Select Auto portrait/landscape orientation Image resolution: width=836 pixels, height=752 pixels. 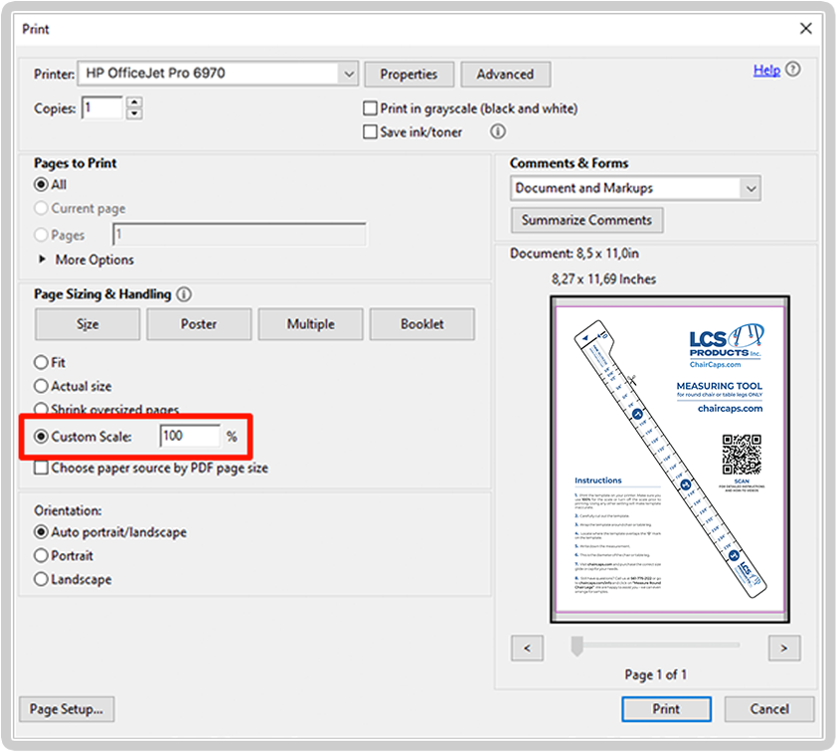click(x=41, y=532)
